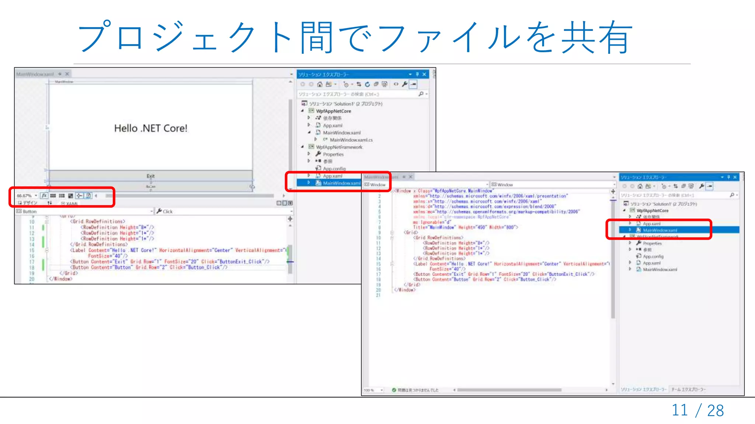Click the Refresh icon in left Solution Explorer

(367, 84)
